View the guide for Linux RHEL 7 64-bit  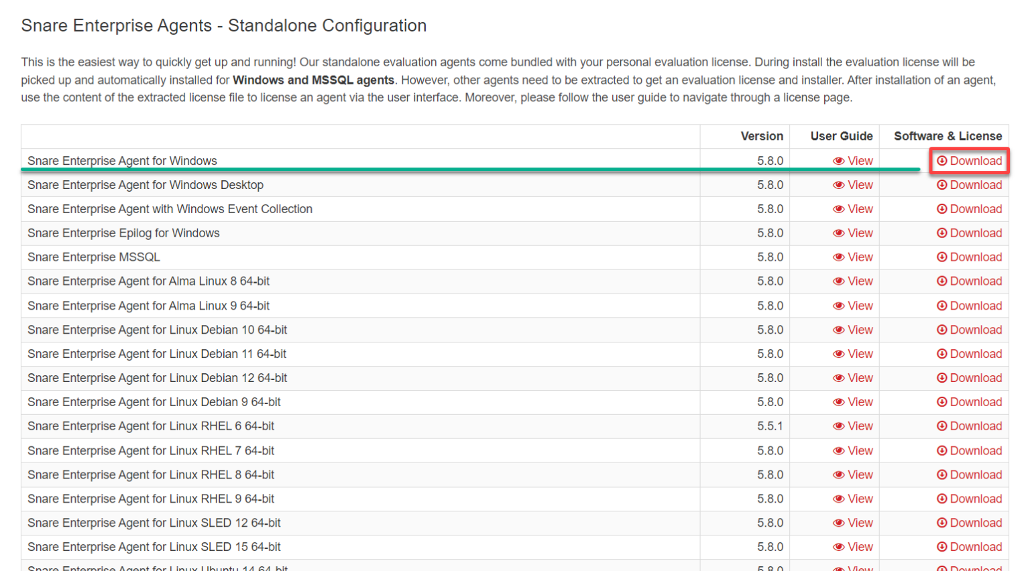point(859,450)
